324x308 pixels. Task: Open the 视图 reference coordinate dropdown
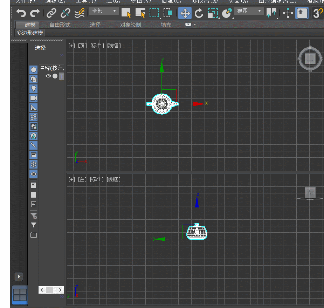click(x=249, y=11)
